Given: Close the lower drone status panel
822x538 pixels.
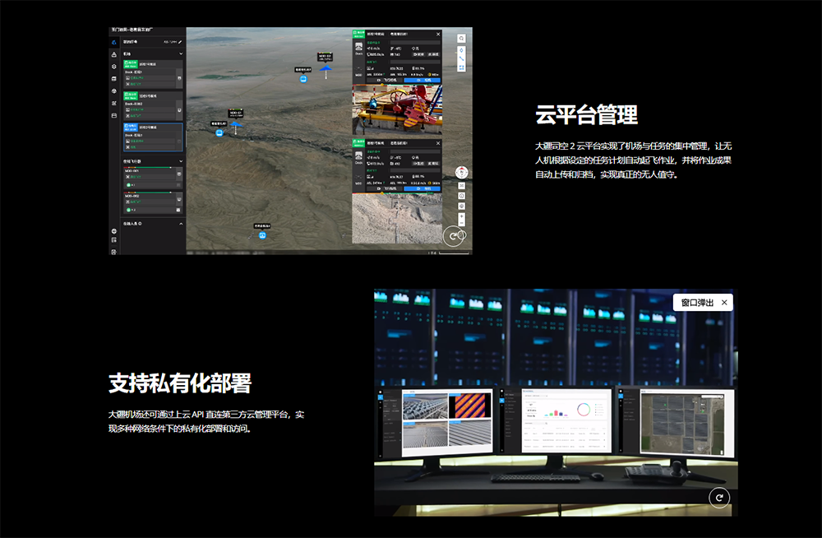Looking at the screenshot, I should click(x=438, y=142).
